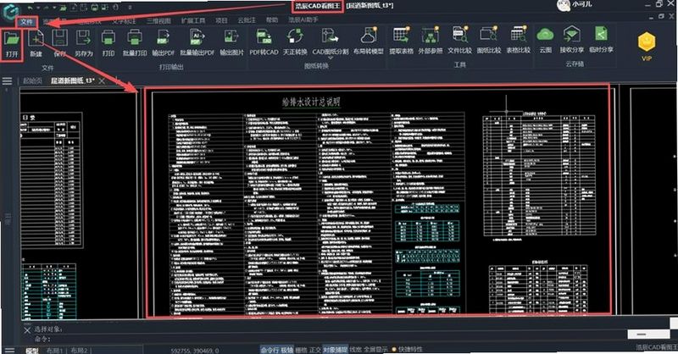
Task: Create a new drawing with 新建
Action: (x=36, y=45)
